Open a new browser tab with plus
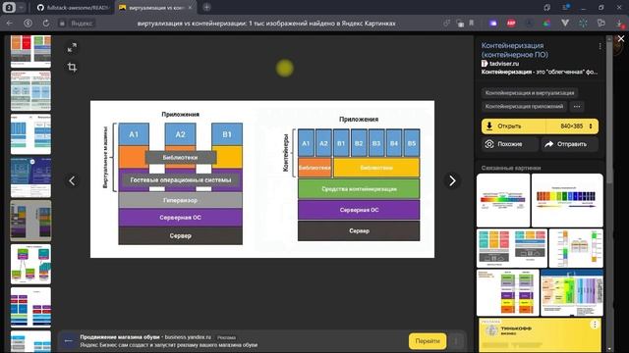The width and height of the screenshot is (629, 353). [206, 7]
